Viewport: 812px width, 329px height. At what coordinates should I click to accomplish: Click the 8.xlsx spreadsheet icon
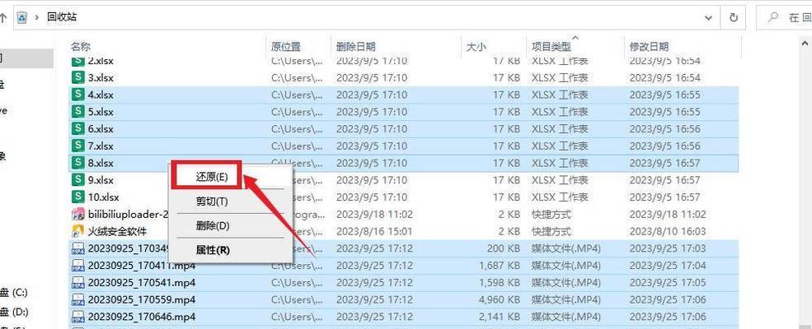pos(78,163)
